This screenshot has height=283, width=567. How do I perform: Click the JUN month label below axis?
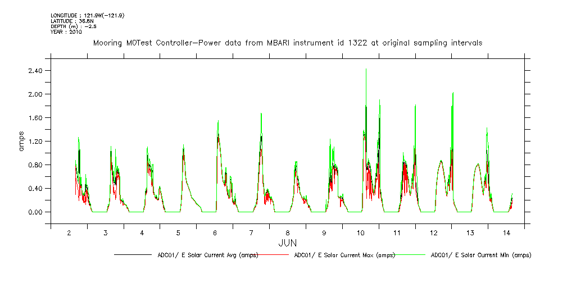pos(287,243)
